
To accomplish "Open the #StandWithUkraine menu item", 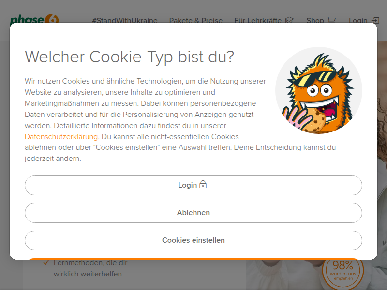I will click(x=125, y=20).
